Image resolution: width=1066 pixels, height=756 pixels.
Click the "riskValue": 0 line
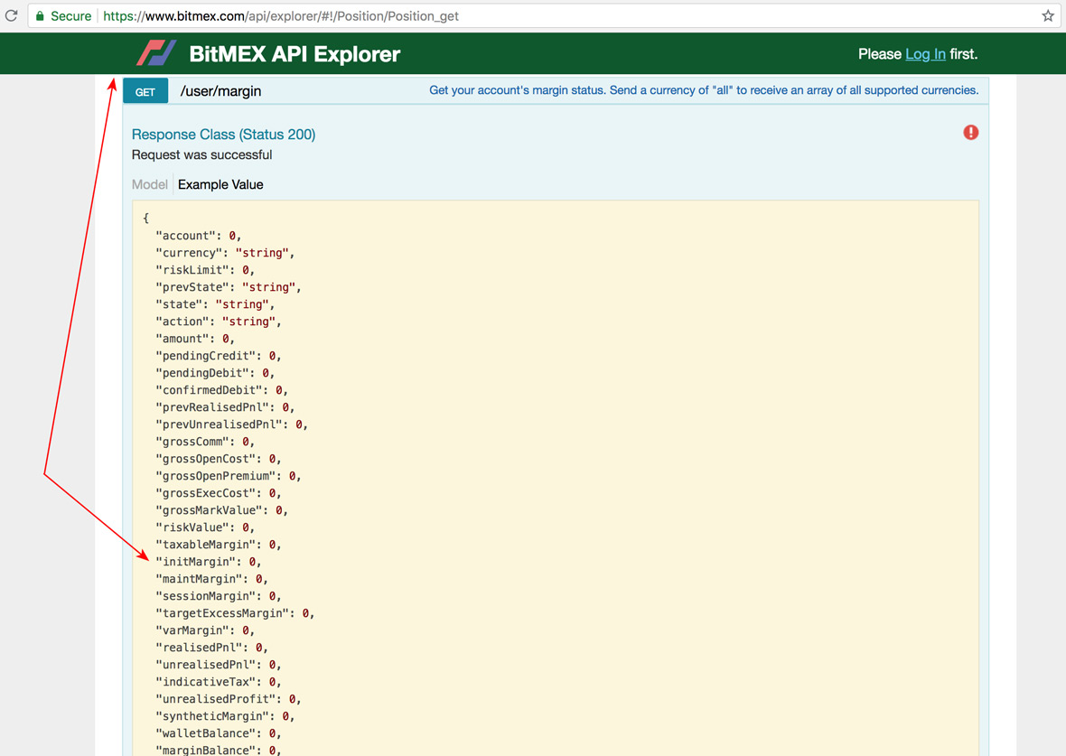(205, 527)
